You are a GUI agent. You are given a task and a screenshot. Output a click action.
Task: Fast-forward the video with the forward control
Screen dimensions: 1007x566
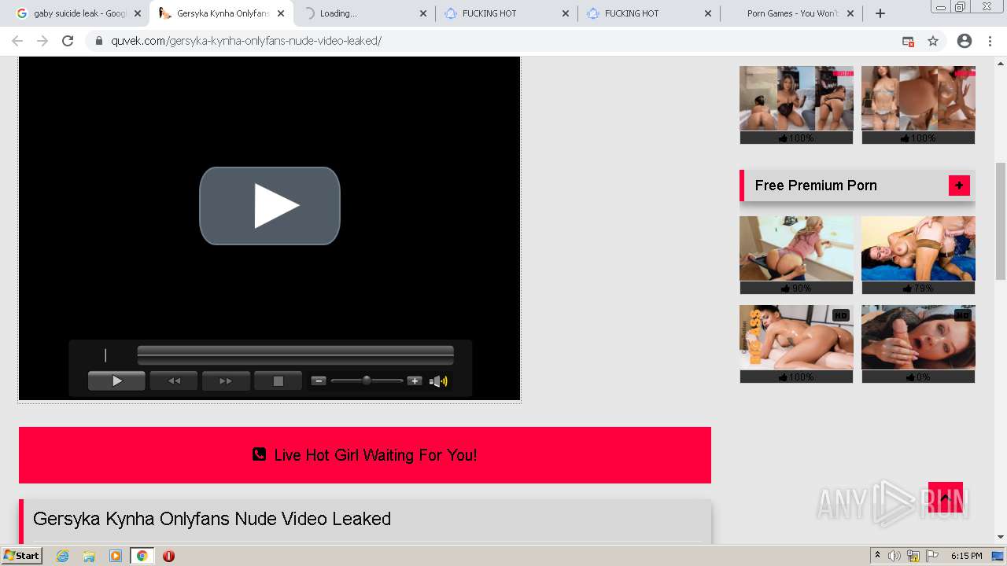pos(226,381)
